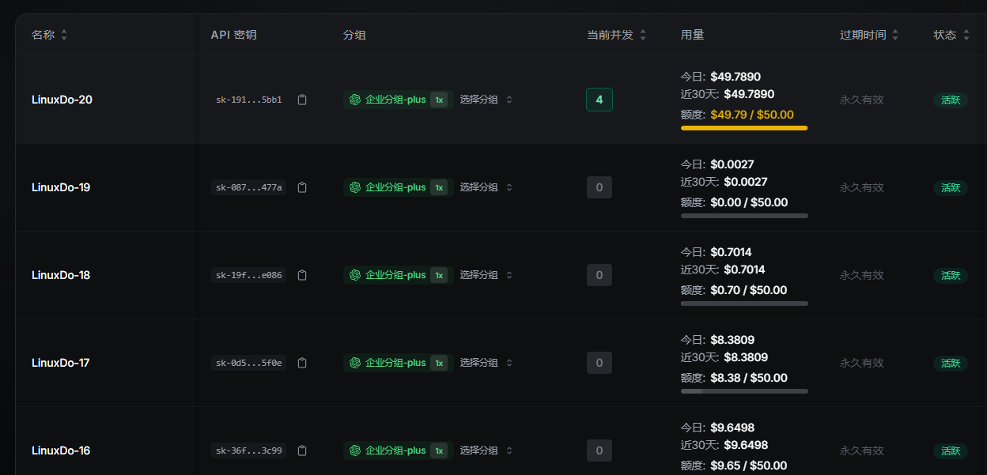Image resolution: width=987 pixels, height=475 pixels.
Task: Click the yellow quota progress bar for LinuxDo-20
Action: pos(744,127)
